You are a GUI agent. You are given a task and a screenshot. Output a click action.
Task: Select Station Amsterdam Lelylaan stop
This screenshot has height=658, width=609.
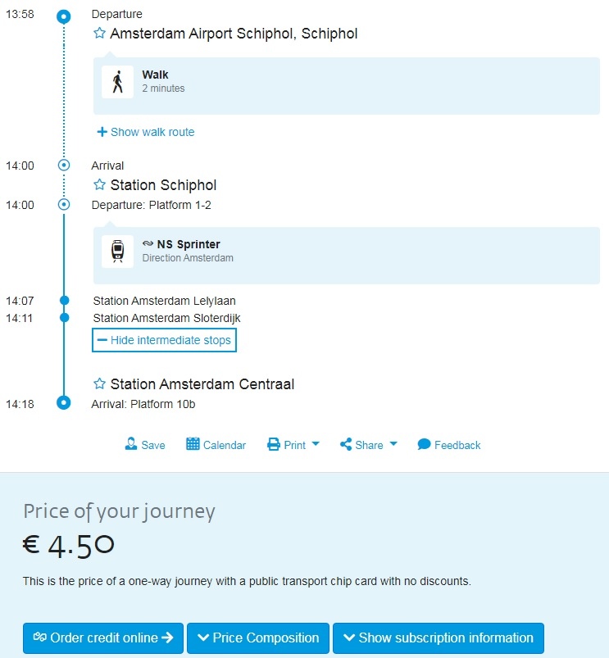pos(164,301)
